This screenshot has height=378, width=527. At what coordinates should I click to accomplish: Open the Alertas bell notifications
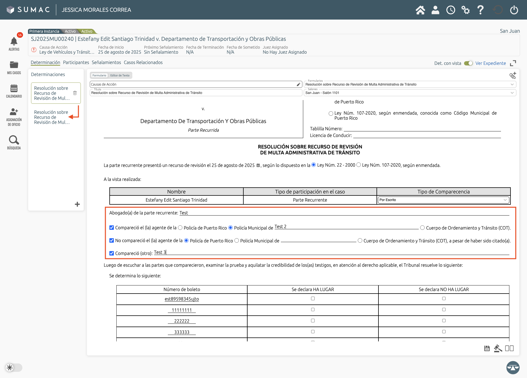tap(14, 42)
